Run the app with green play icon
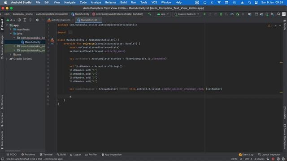287x161 pixels. coord(204,14)
